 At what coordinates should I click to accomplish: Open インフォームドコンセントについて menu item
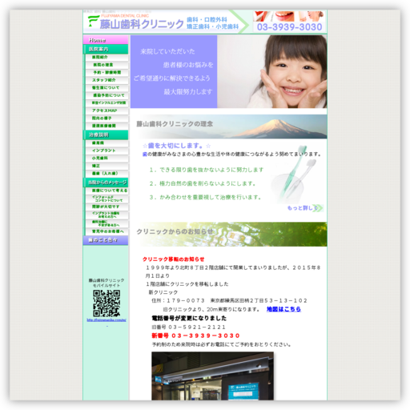click(x=107, y=199)
